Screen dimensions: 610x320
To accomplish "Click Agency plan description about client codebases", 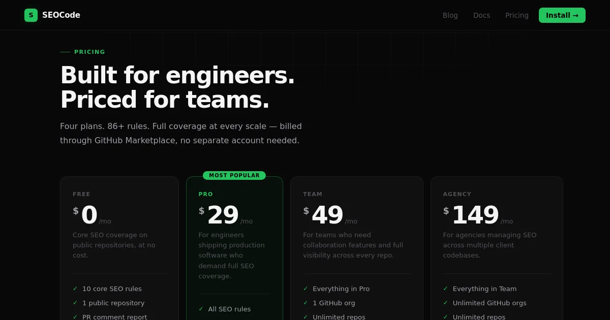I will coord(490,245).
